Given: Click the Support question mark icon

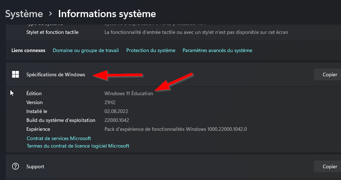Looking at the screenshot, I should (15, 166).
